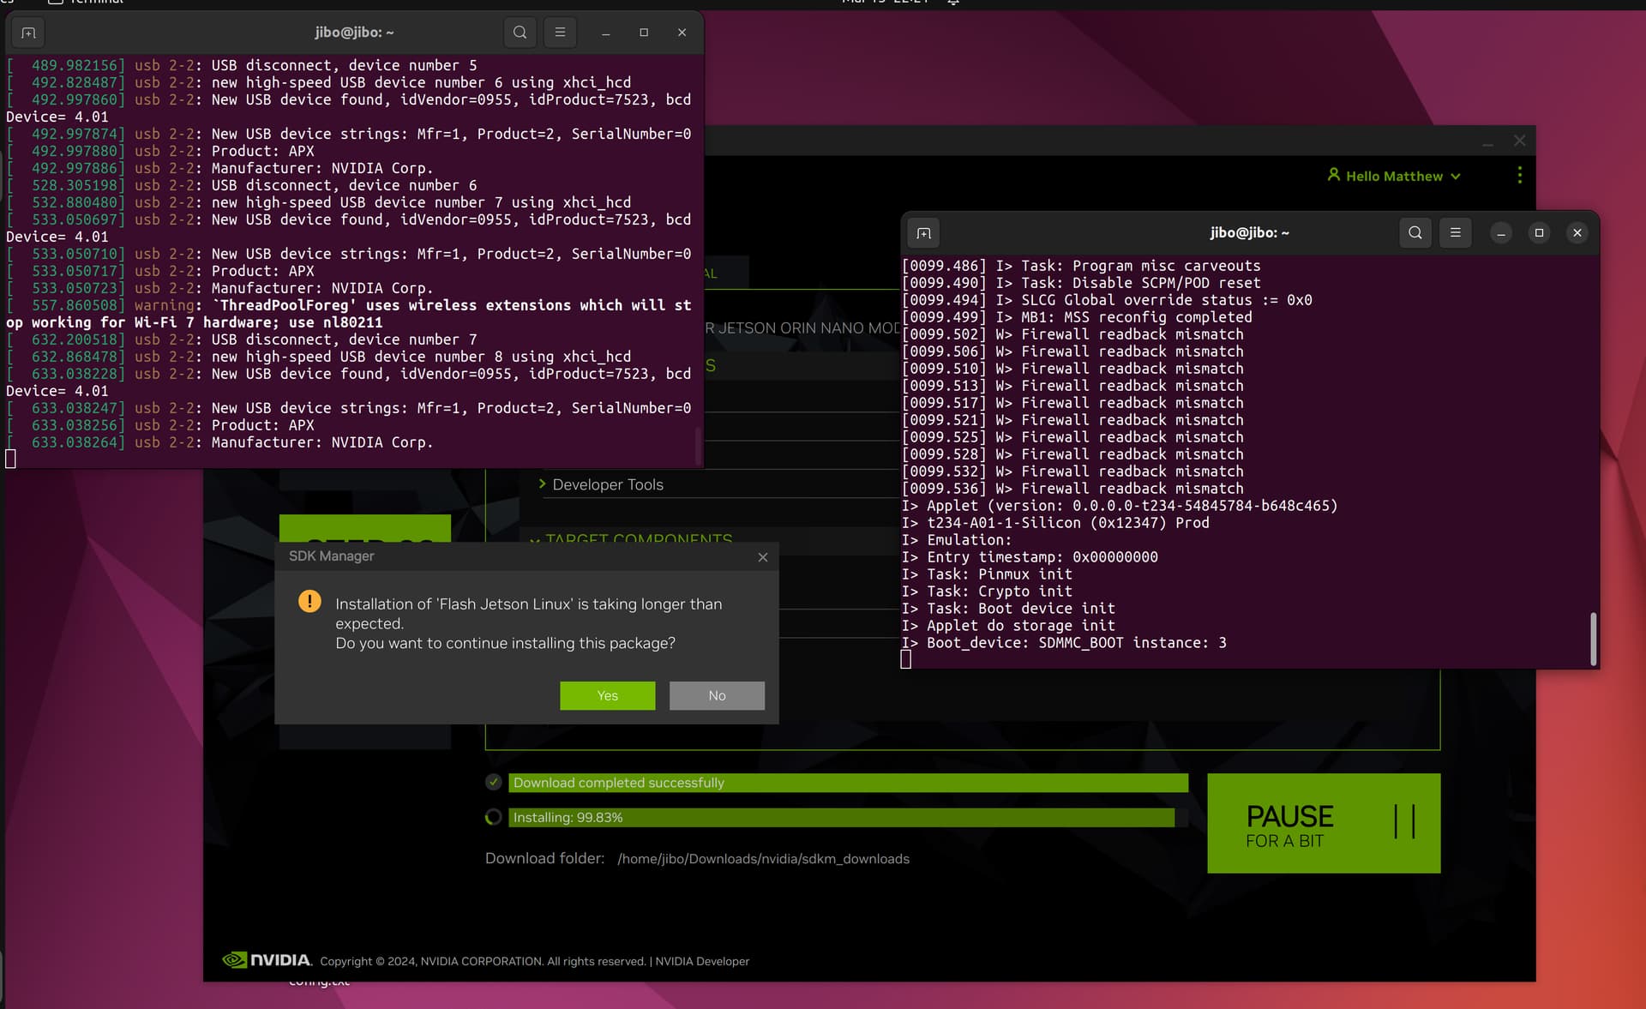Click the 'Applet do storage init' line
This screenshot has height=1009, width=1646.
click(x=1008, y=626)
